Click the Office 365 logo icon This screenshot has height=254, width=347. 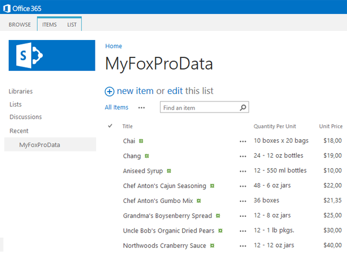pos(7,8)
